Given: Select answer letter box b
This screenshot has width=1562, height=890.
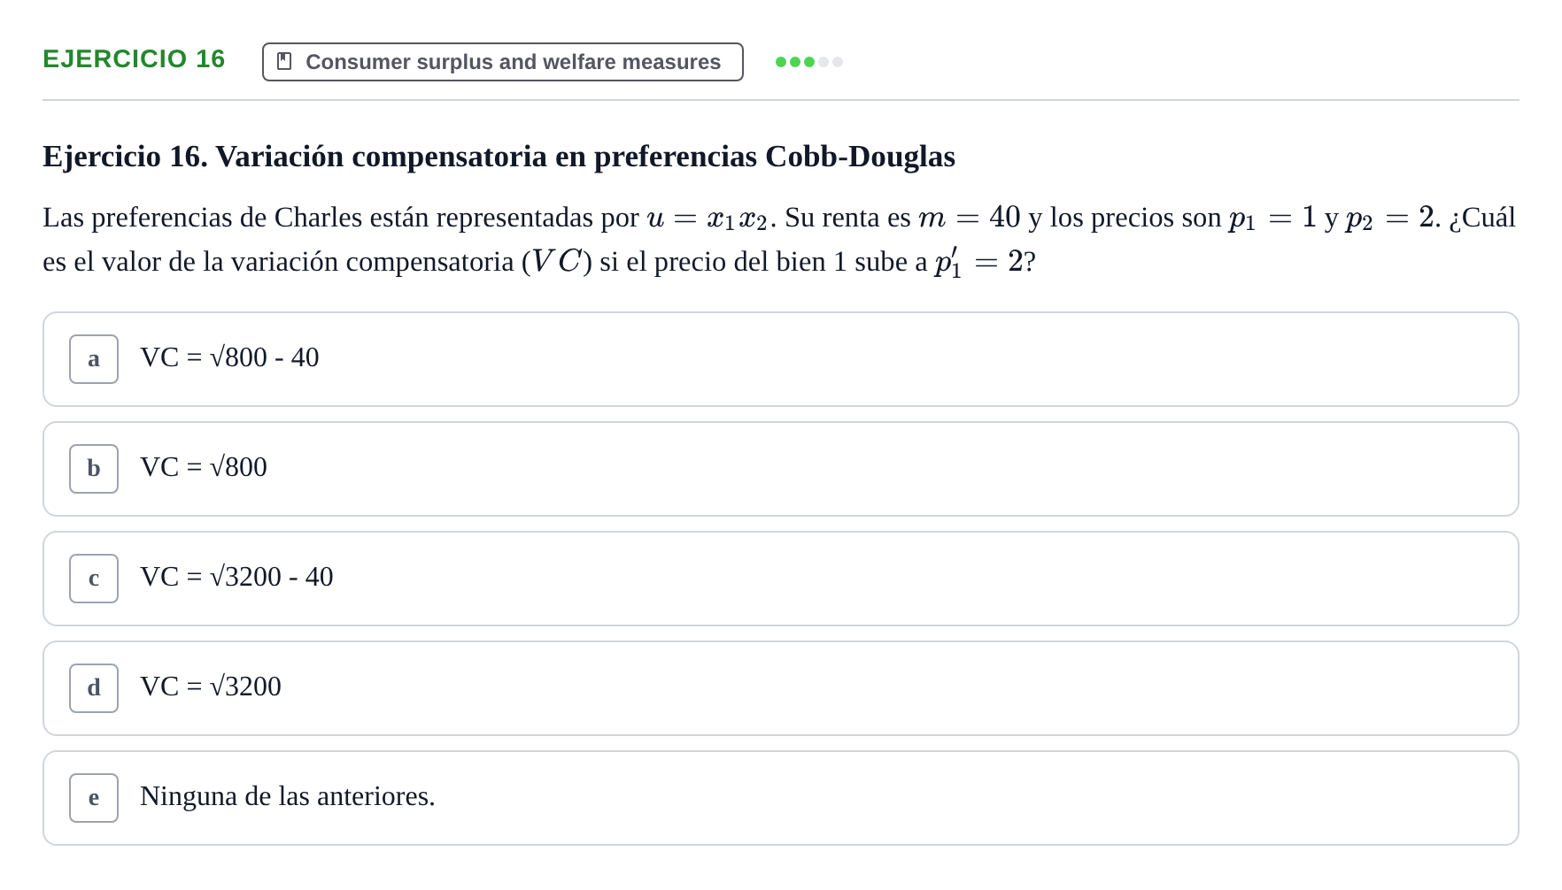Looking at the screenshot, I should pyautogui.click(x=94, y=469).
